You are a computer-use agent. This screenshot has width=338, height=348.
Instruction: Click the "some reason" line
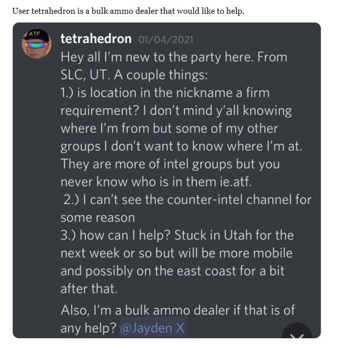[x=98, y=217]
